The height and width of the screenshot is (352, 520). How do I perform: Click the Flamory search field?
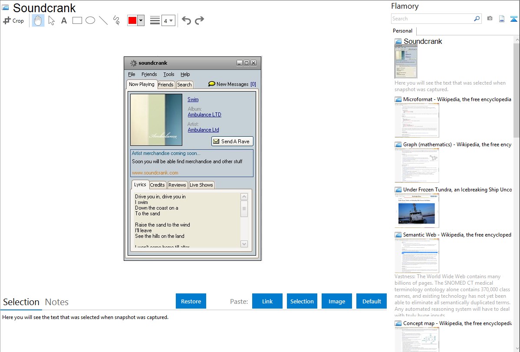click(x=432, y=19)
